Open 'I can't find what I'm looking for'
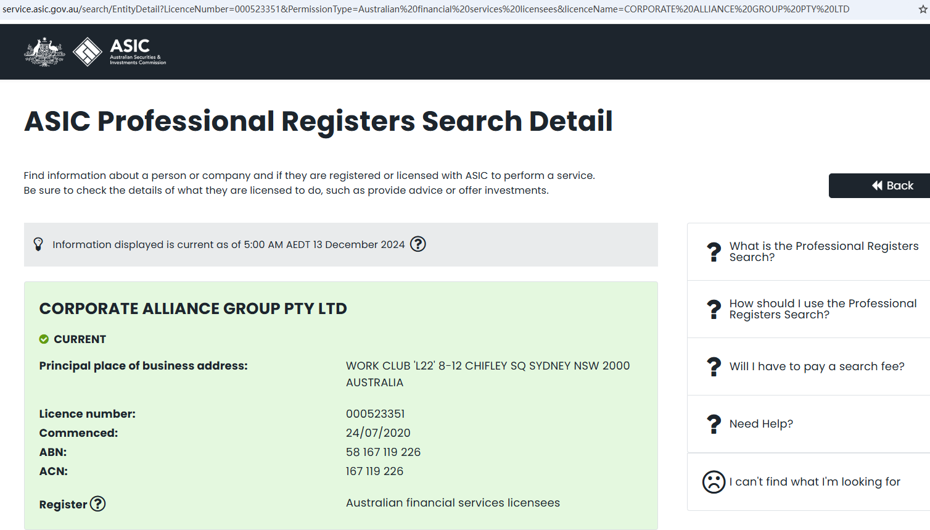This screenshot has height=530, width=930. click(x=815, y=482)
